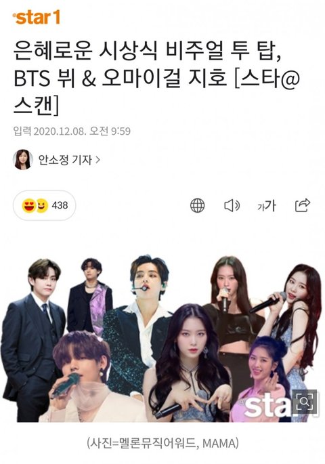This screenshot has height=464, width=325.
Task: Play article audio with speaker icon
Action: [232, 205]
